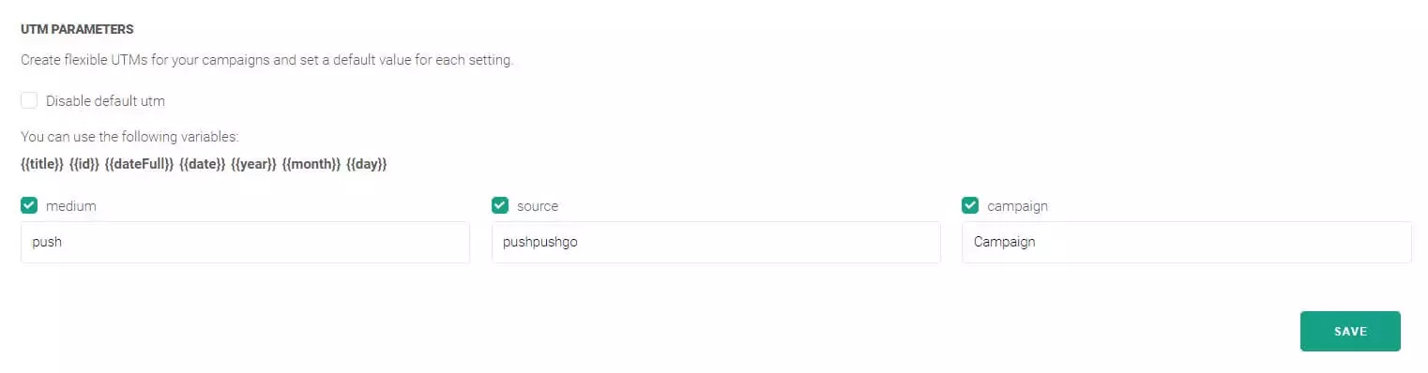Click the UTM PARAMETERS heading
The image size is (1428, 373).
[x=77, y=29]
